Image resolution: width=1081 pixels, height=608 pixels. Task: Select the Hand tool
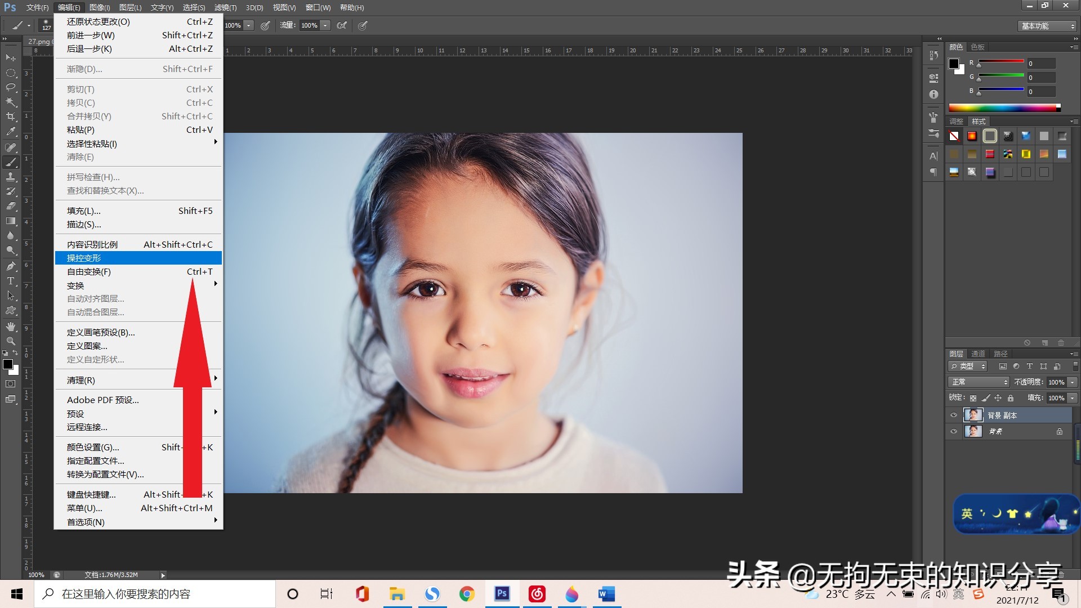11,327
